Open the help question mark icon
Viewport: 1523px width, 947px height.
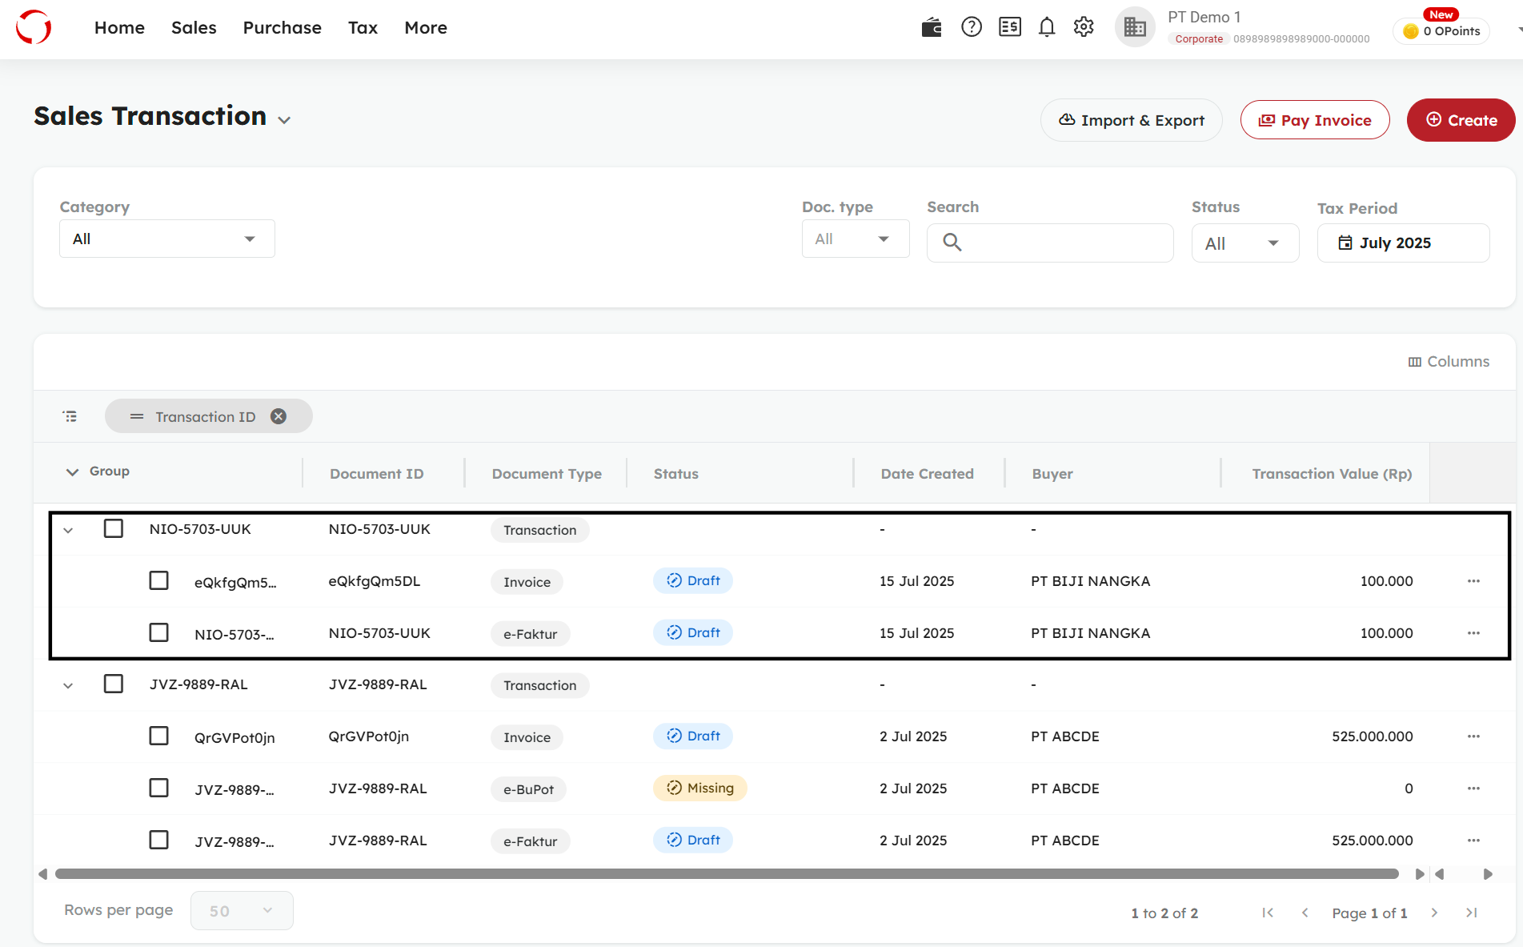971,27
